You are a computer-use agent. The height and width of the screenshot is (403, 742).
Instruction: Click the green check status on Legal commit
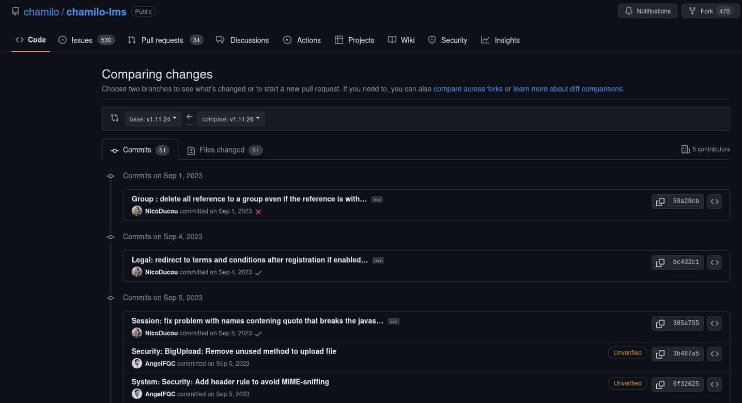coord(258,272)
